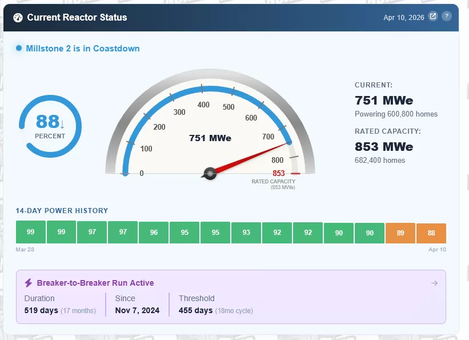Image resolution: width=469 pixels, height=340 pixels.
Task: Click the Apr 10, 2026 header date
Action: [x=404, y=18]
